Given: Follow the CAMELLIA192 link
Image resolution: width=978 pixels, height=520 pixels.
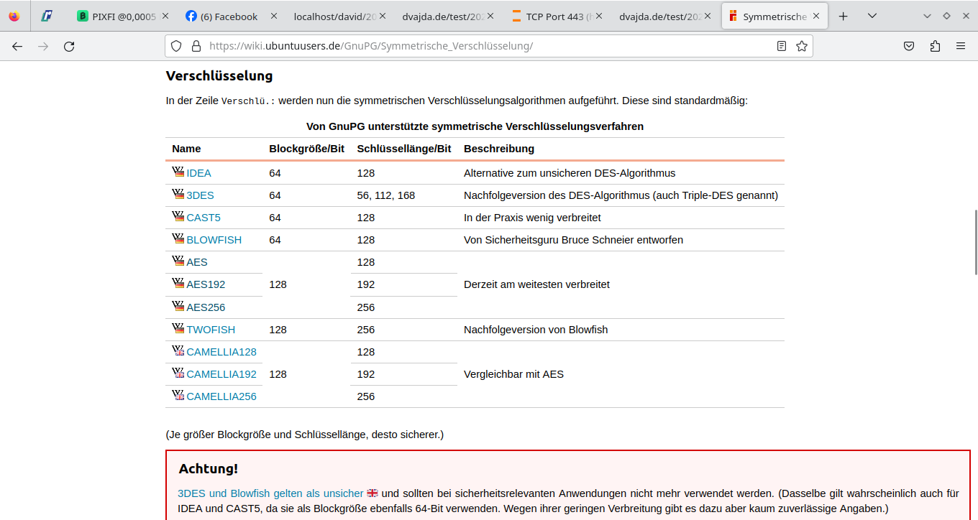Looking at the screenshot, I should click(221, 374).
